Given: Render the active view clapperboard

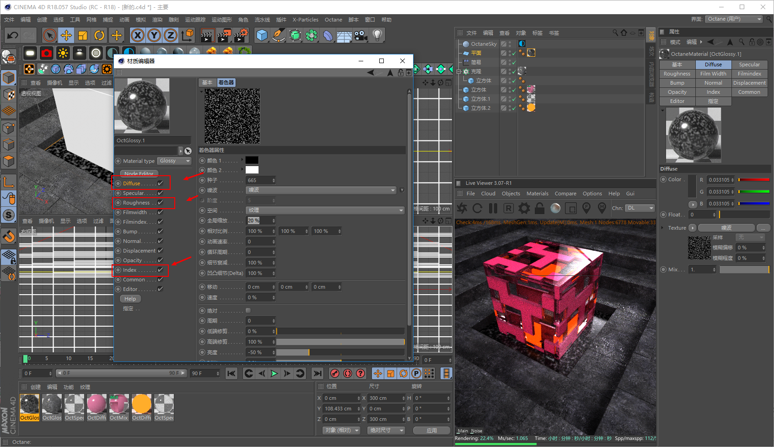Looking at the screenshot, I should (208, 35).
